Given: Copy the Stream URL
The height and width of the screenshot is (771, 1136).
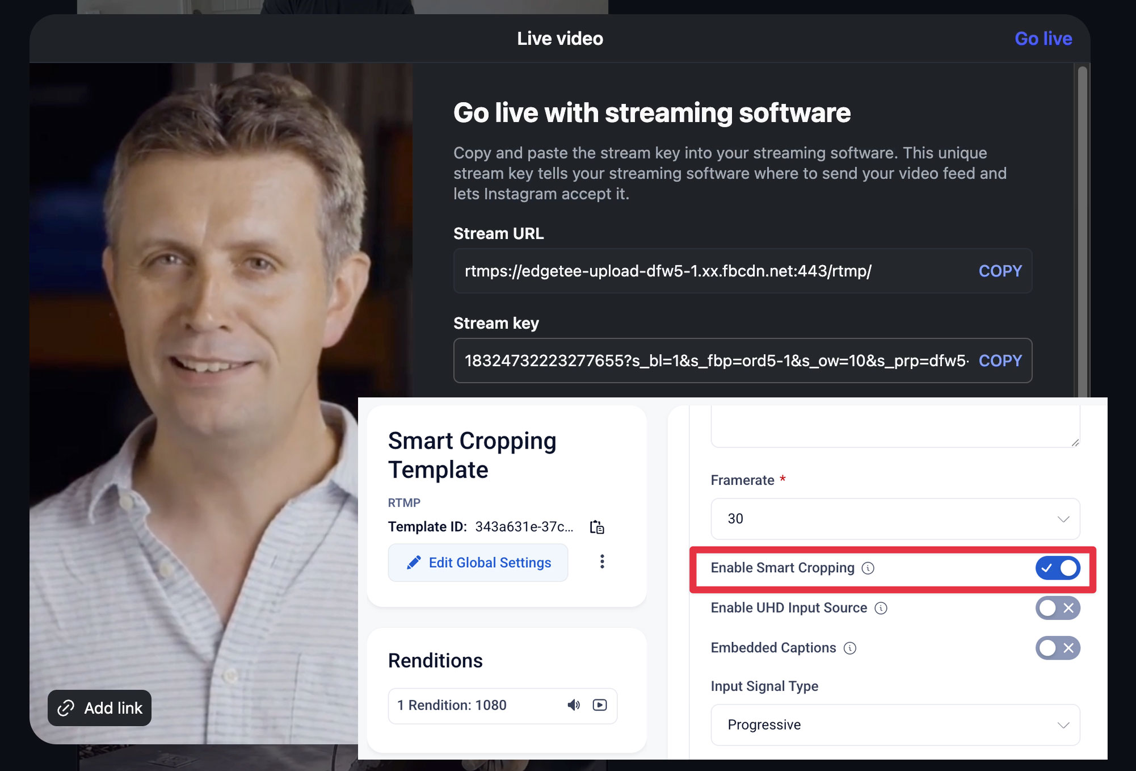Looking at the screenshot, I should click(1000, 271).
